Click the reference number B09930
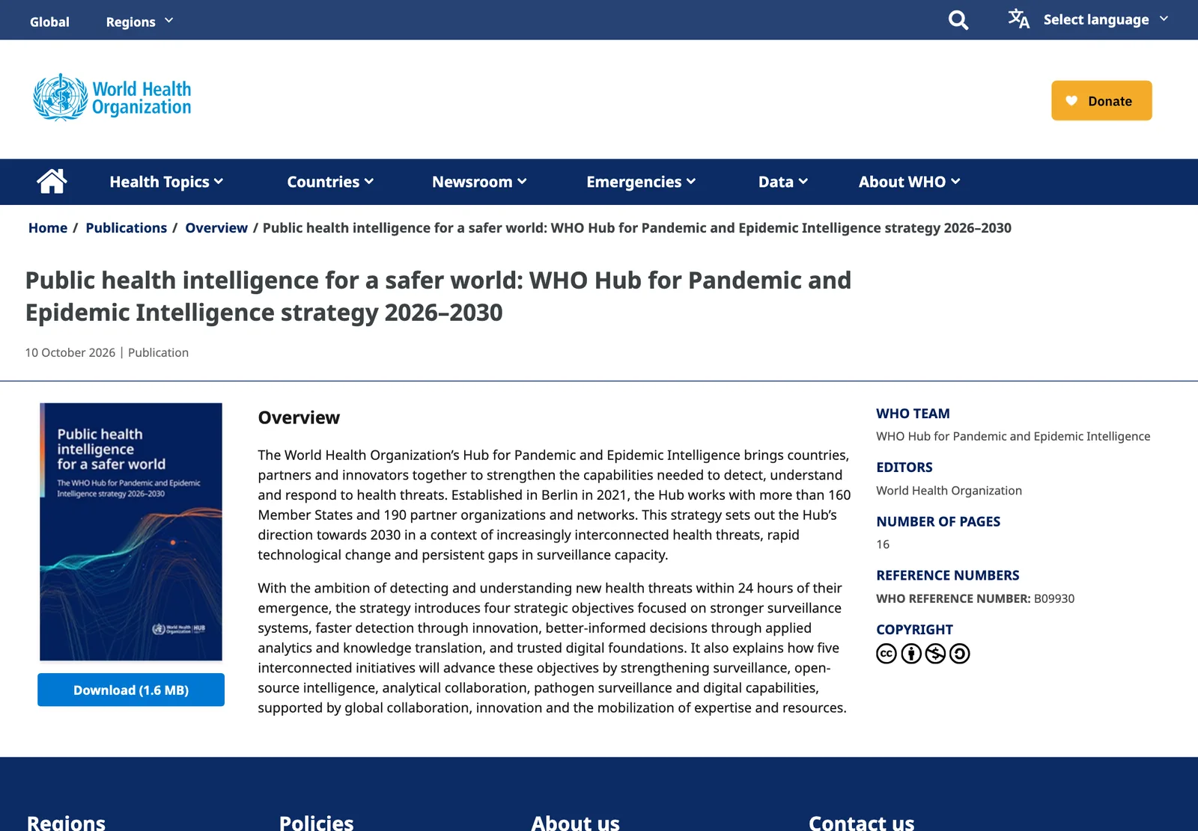The width and height of the screenshot is (1198, 831). (x=1054, y=598)
